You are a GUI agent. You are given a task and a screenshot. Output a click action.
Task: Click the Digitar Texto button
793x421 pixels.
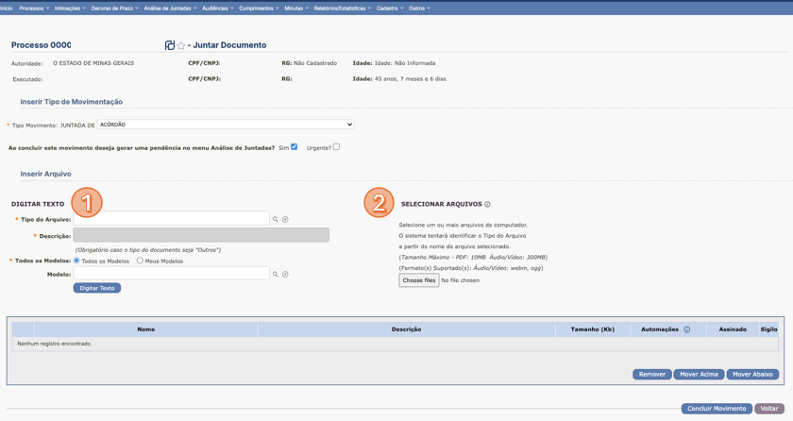[96, 288]
